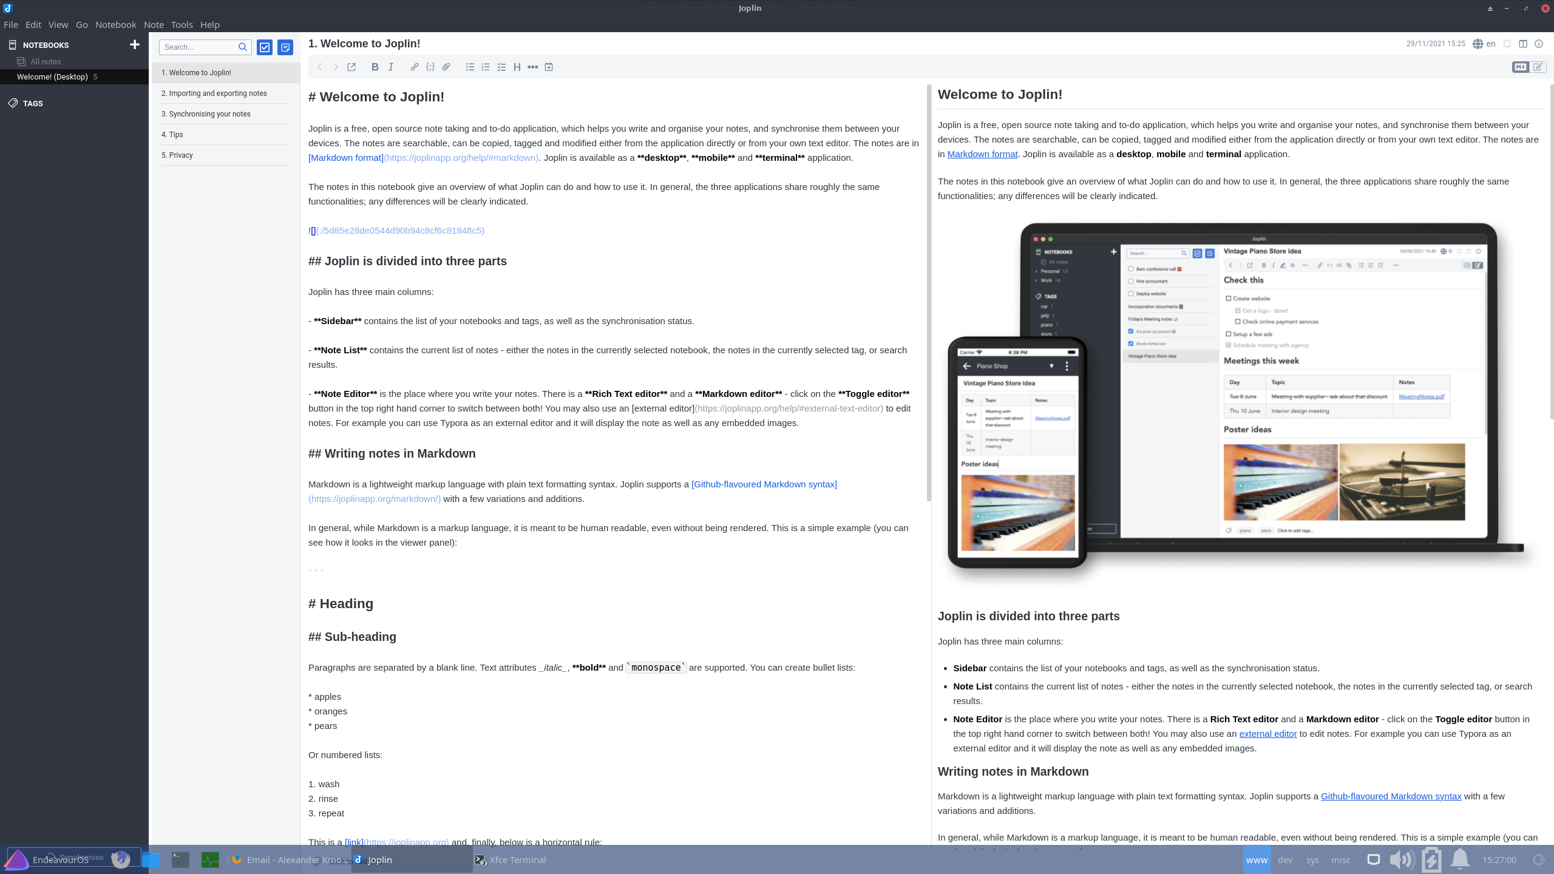Click the note title field
Image resolution: width=1554 pixels, height=874 pixels.
[x=850, y=44]
